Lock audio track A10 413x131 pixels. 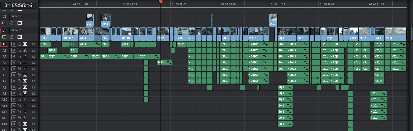(19, 99)
